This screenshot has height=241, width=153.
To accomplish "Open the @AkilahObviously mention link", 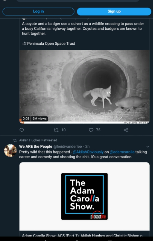I will click(x=88, y=152).
